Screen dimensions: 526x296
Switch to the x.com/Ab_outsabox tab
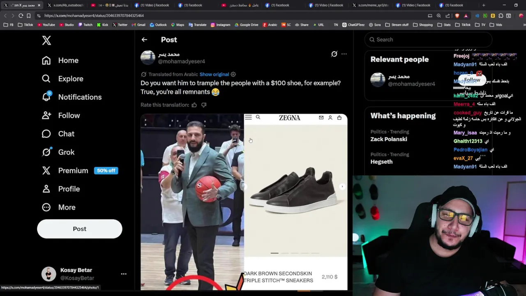click(66, 5)
